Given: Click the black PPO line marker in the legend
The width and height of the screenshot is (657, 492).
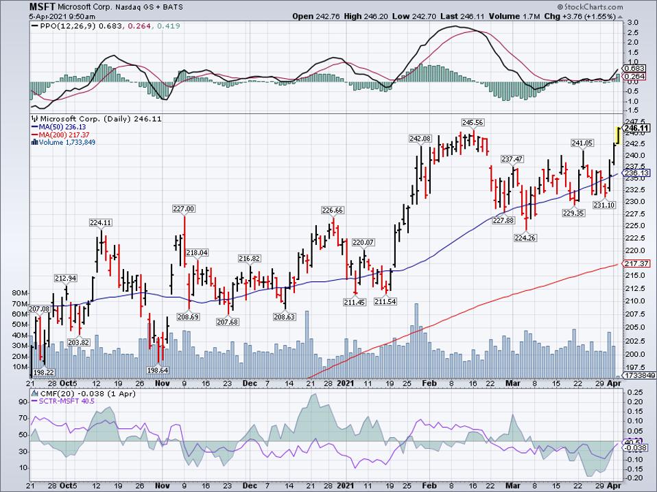Looking at the screenshot, I should 35,26.
